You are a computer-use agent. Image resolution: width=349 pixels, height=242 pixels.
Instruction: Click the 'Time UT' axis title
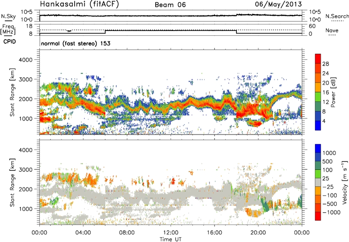click(171, 239)
